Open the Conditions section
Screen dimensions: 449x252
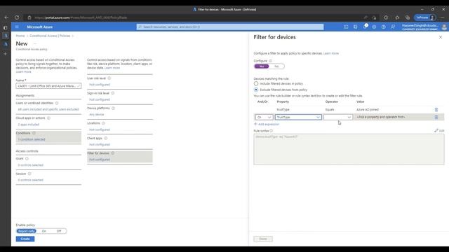point(48,136)
